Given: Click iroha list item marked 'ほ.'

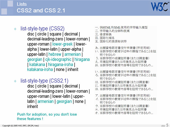Looking at the screenshot, I should tap(124, 89).
